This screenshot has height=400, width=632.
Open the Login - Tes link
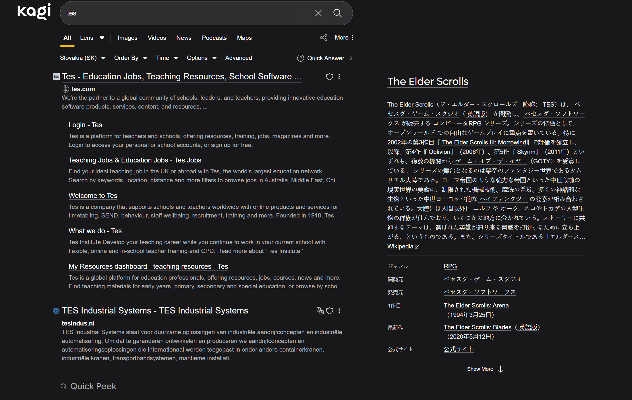(85, 125)
